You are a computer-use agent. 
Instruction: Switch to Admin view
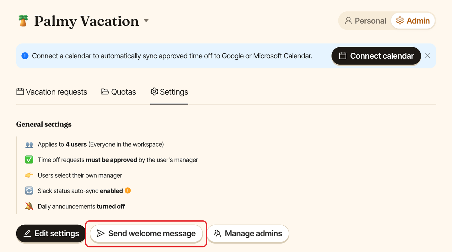click(413, 21)
